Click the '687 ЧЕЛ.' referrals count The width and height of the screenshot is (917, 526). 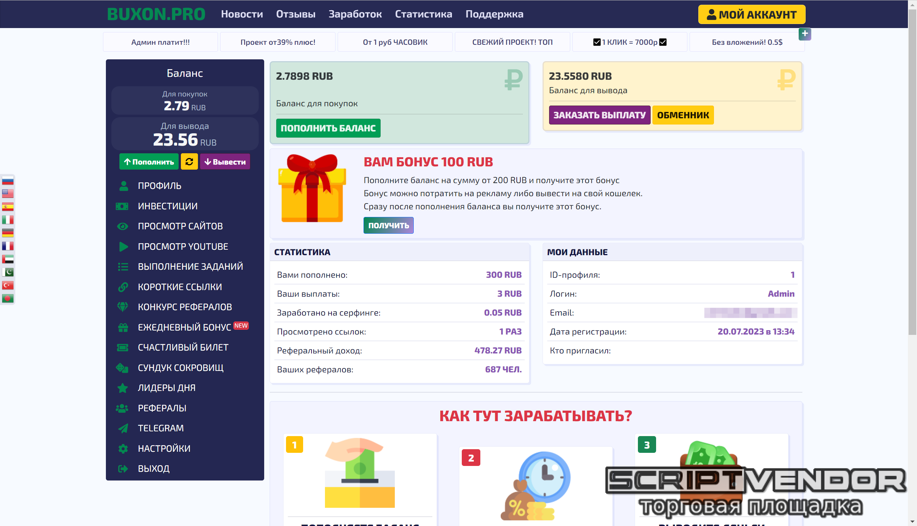503,369
